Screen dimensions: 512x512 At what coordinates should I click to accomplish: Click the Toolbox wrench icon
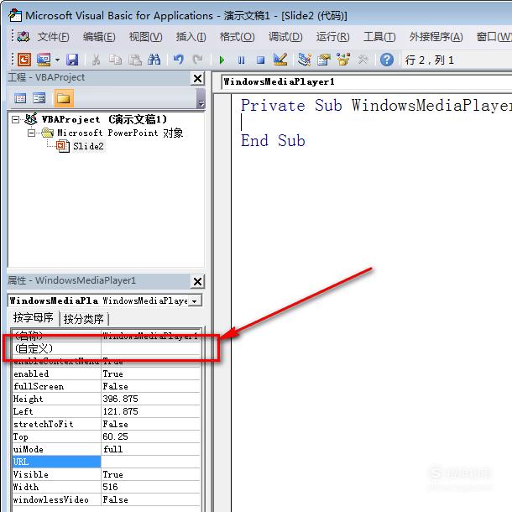tap(363, 60)
